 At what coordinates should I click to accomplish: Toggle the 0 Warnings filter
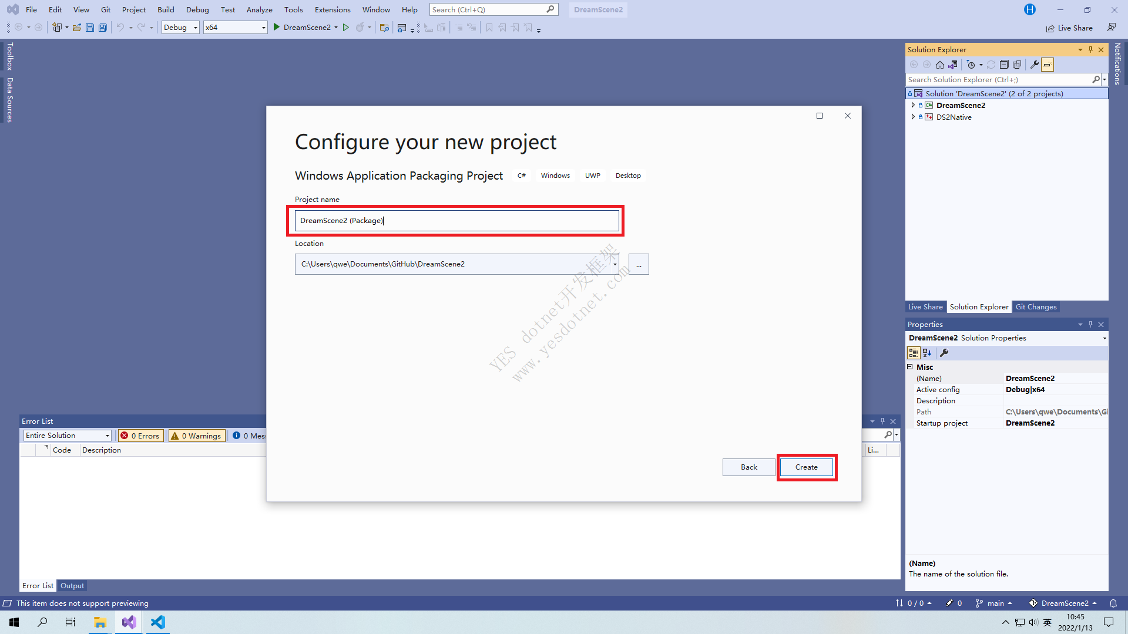coord(197,436)
